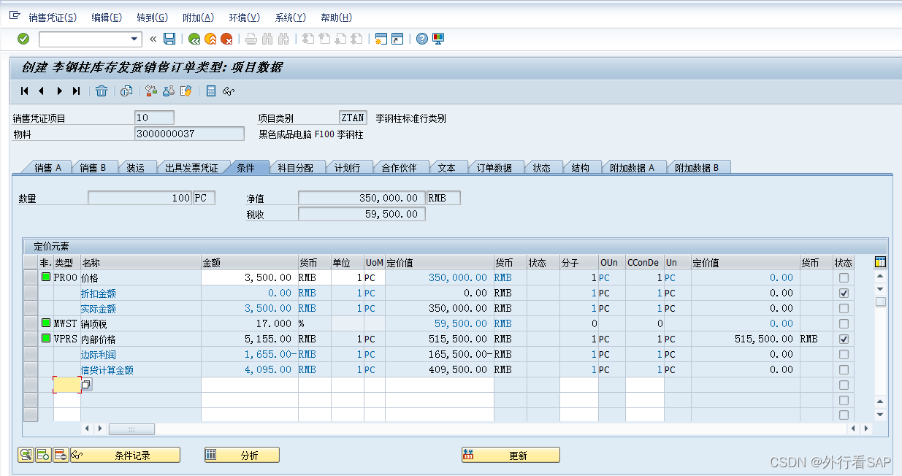Image resolution: width=902 pixels, height=476 pixels.
Task: Click the 更新 button
Action: tap(511, 455)
